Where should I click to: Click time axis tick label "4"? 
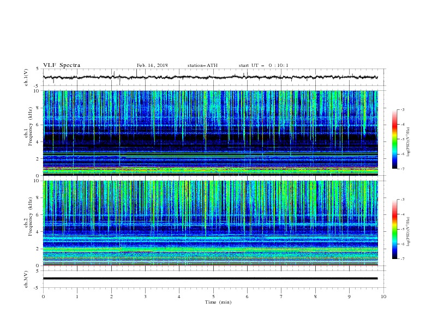pos(179,297)
